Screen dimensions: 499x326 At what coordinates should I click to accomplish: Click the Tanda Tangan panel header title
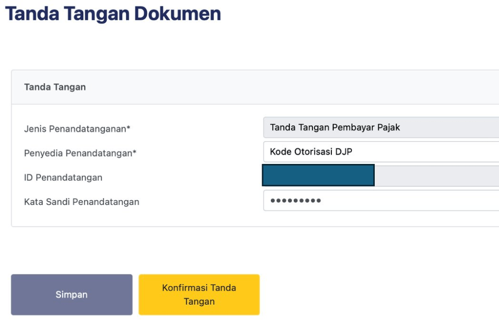(55, 87)
